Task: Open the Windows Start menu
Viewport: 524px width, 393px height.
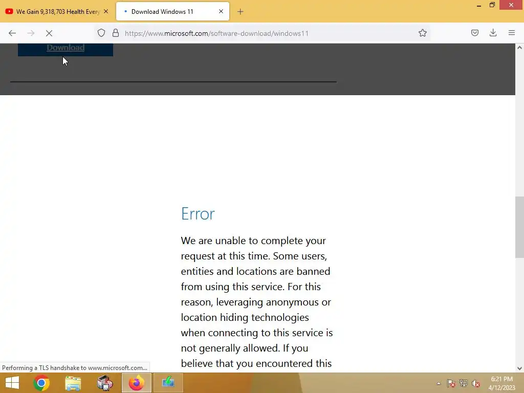Action: [x=12, y=383]
